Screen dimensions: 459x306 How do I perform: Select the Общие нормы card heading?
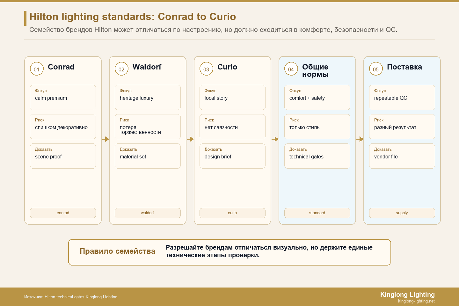point(316,71)
